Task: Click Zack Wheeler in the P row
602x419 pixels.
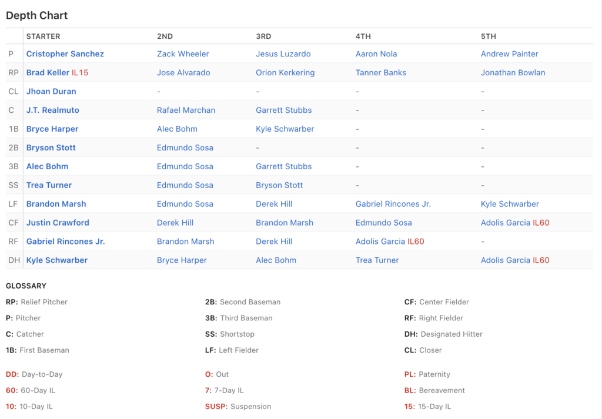Action: [x=183, y=53]
